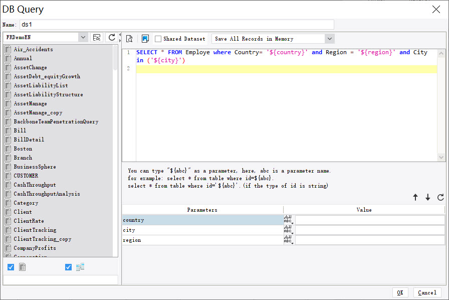Click the preview query icon
The image size is (449, 300).
pyautogui.click(x=129, y=39)
